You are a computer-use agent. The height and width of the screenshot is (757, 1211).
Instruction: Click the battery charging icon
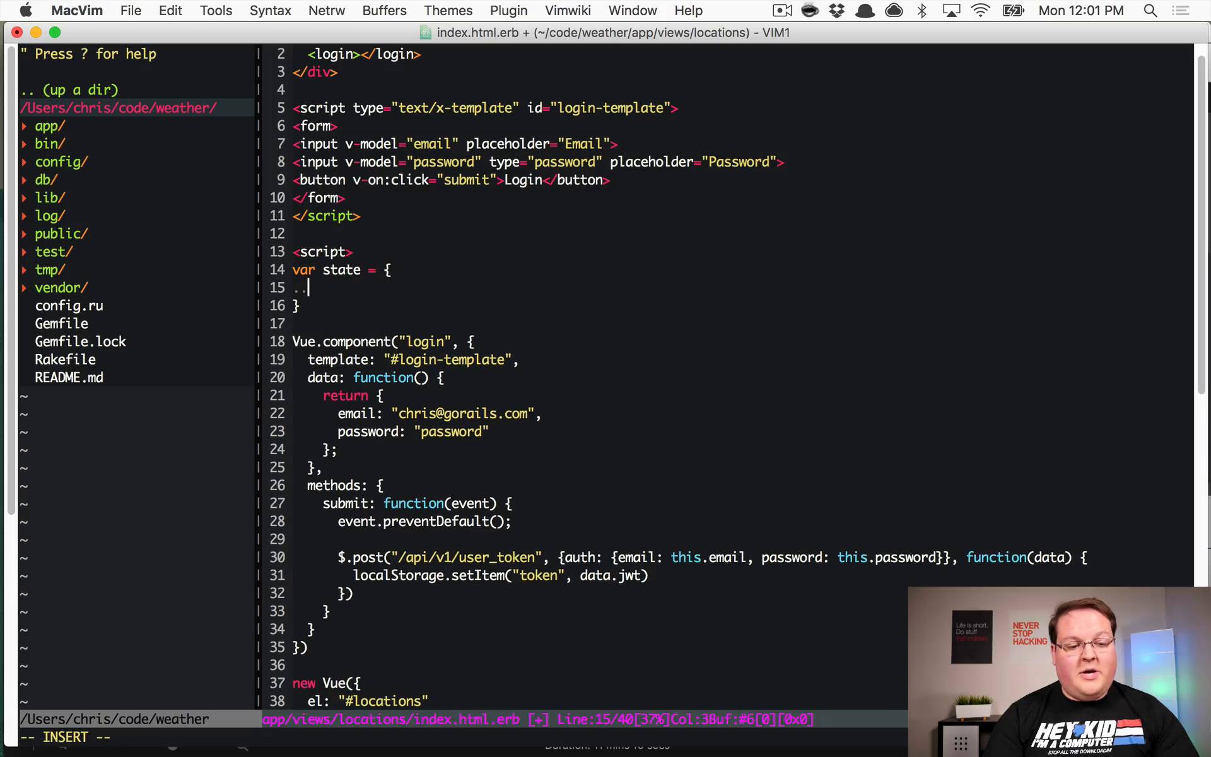click(x=1014, y=10)
